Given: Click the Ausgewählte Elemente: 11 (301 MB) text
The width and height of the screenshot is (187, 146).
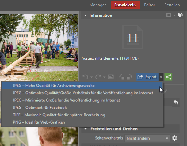Looking at the screenshot, I should (110, 58).
